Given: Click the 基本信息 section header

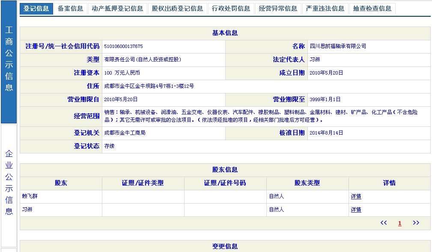Looking at the screenshot, I should click(x=225, y=33).
